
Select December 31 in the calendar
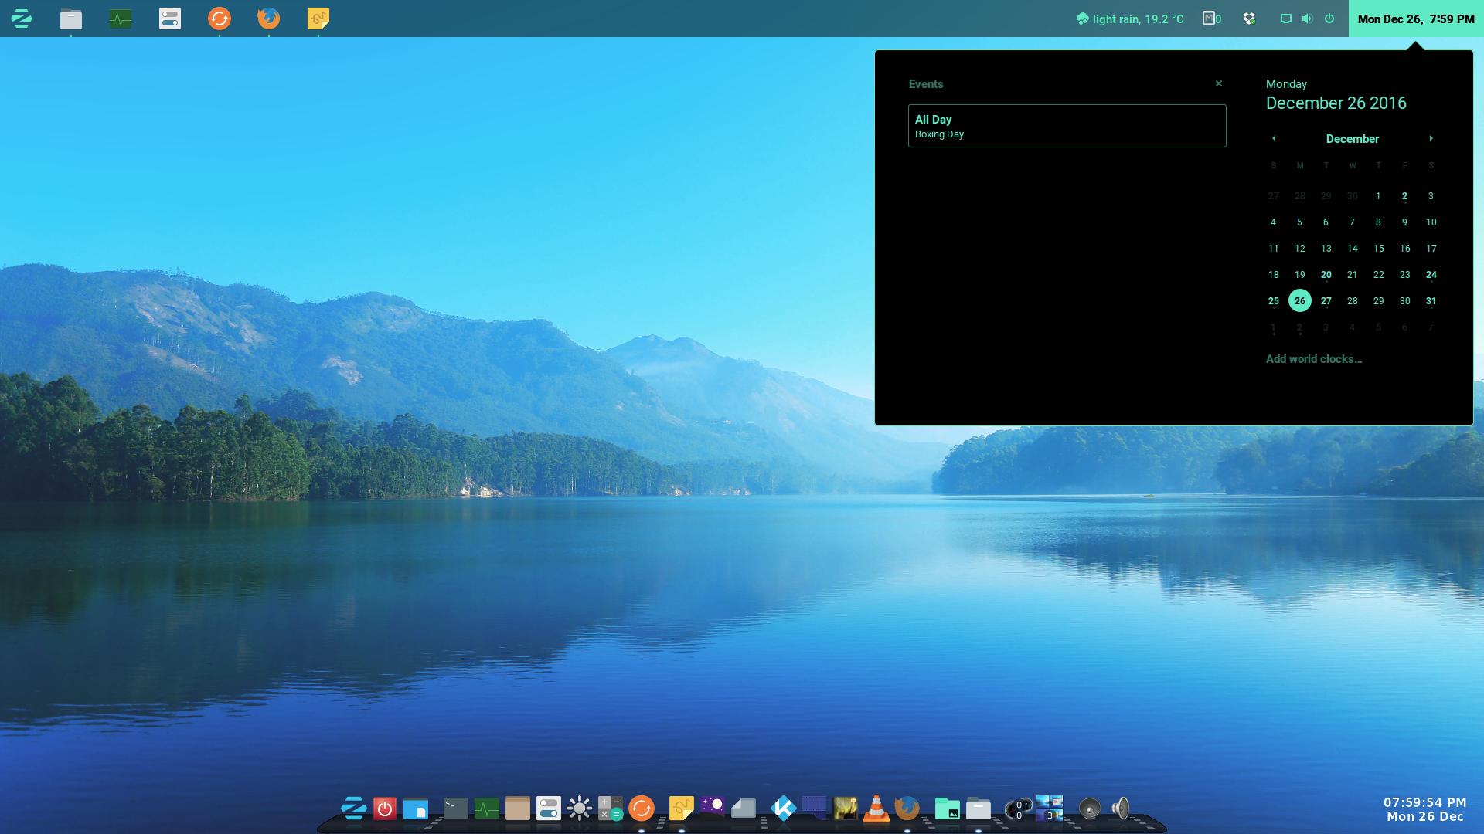1431,301
